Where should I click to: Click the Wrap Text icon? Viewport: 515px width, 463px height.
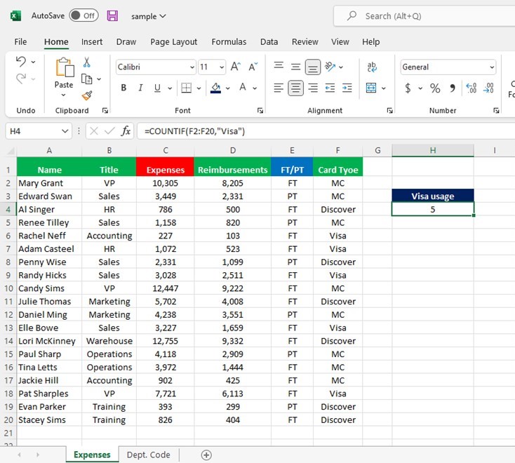(372, 67)
